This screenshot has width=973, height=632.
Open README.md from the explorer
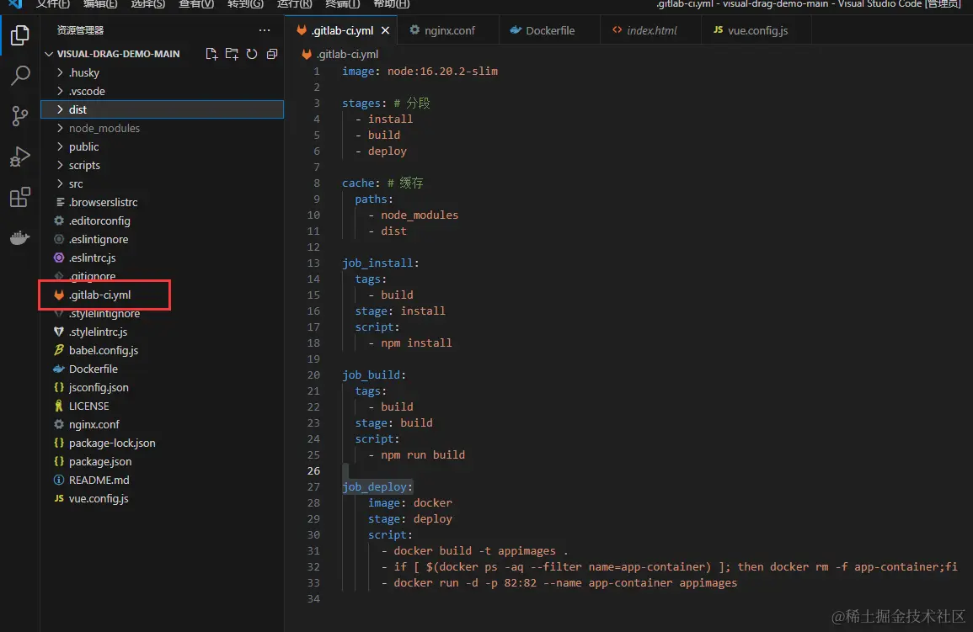pyautogui.click(x=99, y=480)
